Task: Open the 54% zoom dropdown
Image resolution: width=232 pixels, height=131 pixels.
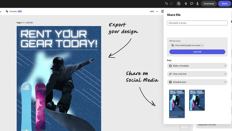Action: click(154, 11)
